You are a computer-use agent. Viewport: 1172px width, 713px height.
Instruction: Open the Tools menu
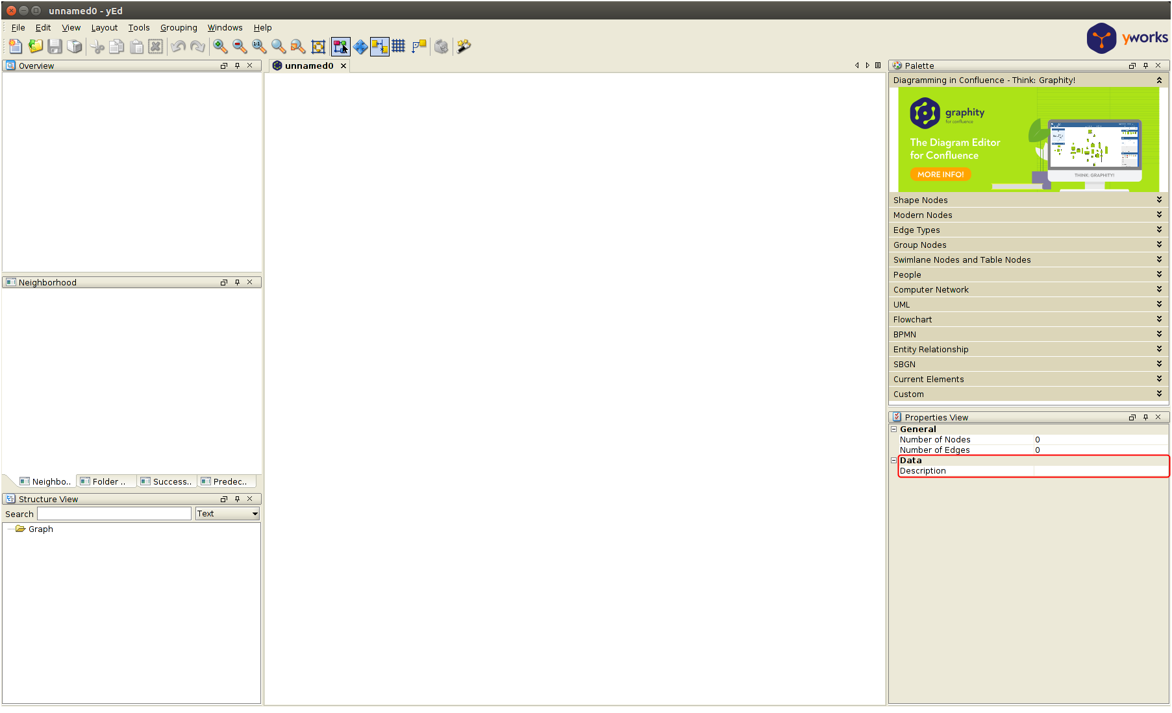139,27
